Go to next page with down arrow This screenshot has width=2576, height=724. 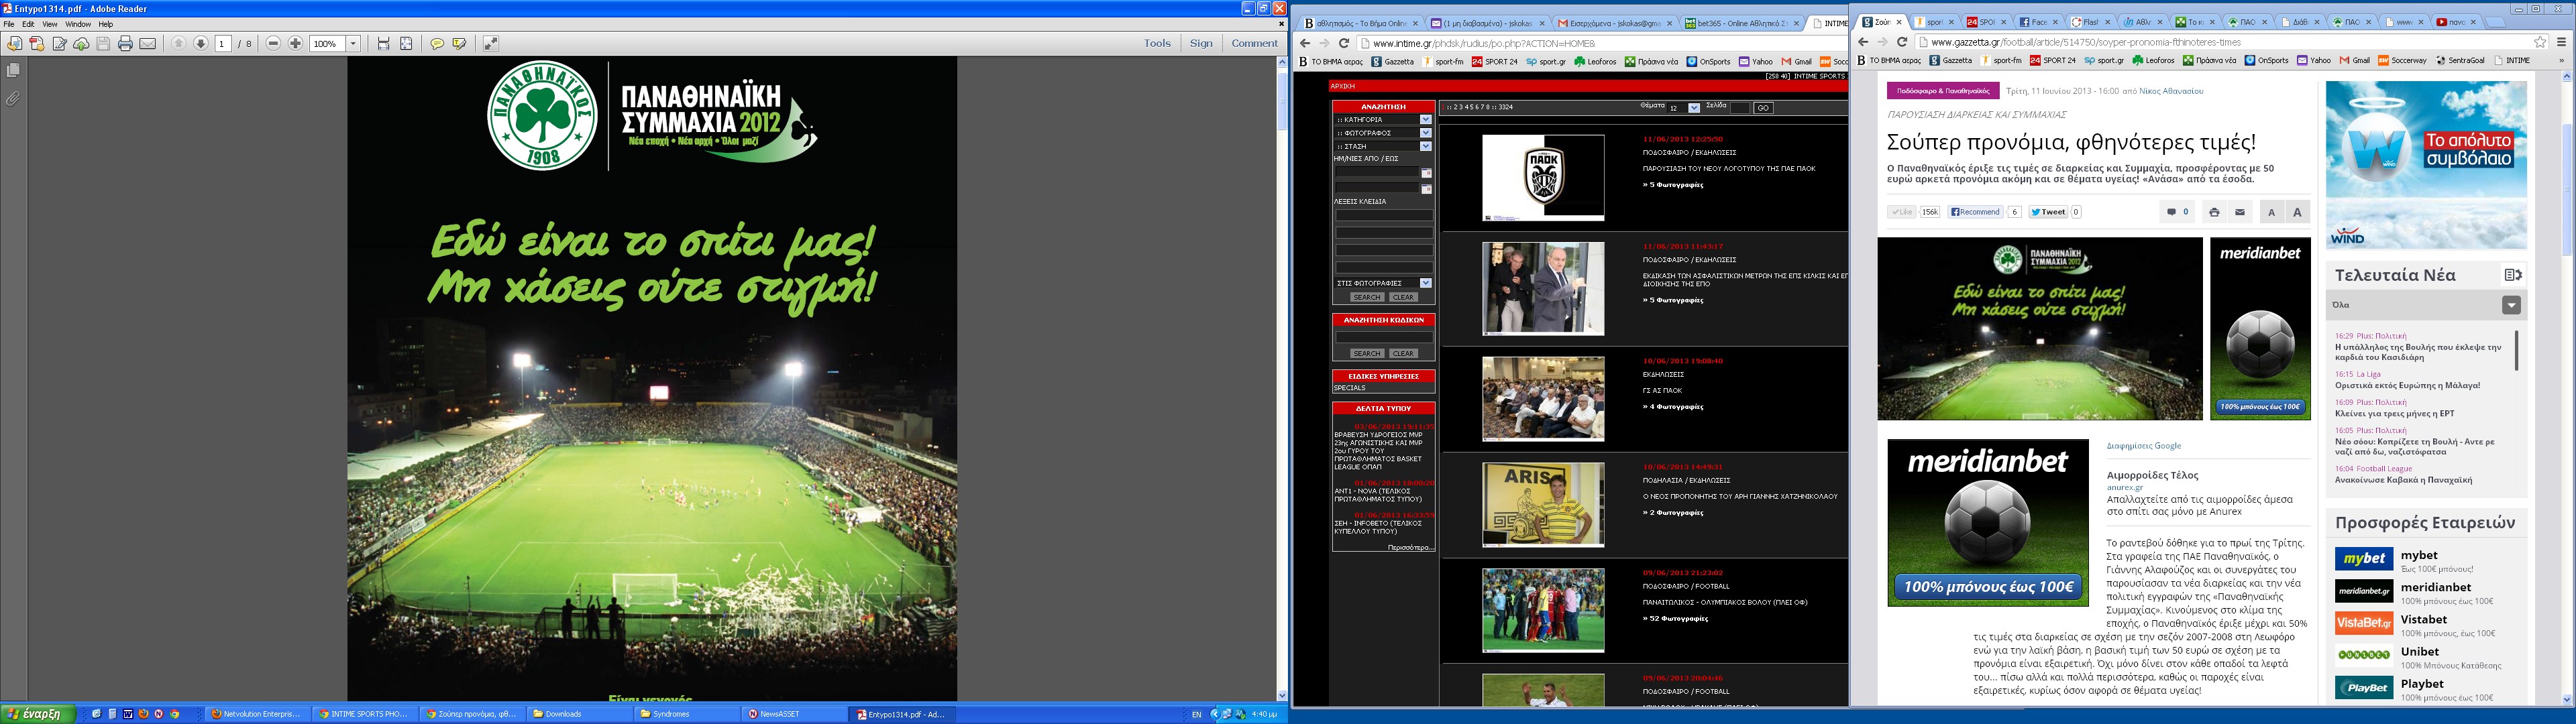[200, 44]
